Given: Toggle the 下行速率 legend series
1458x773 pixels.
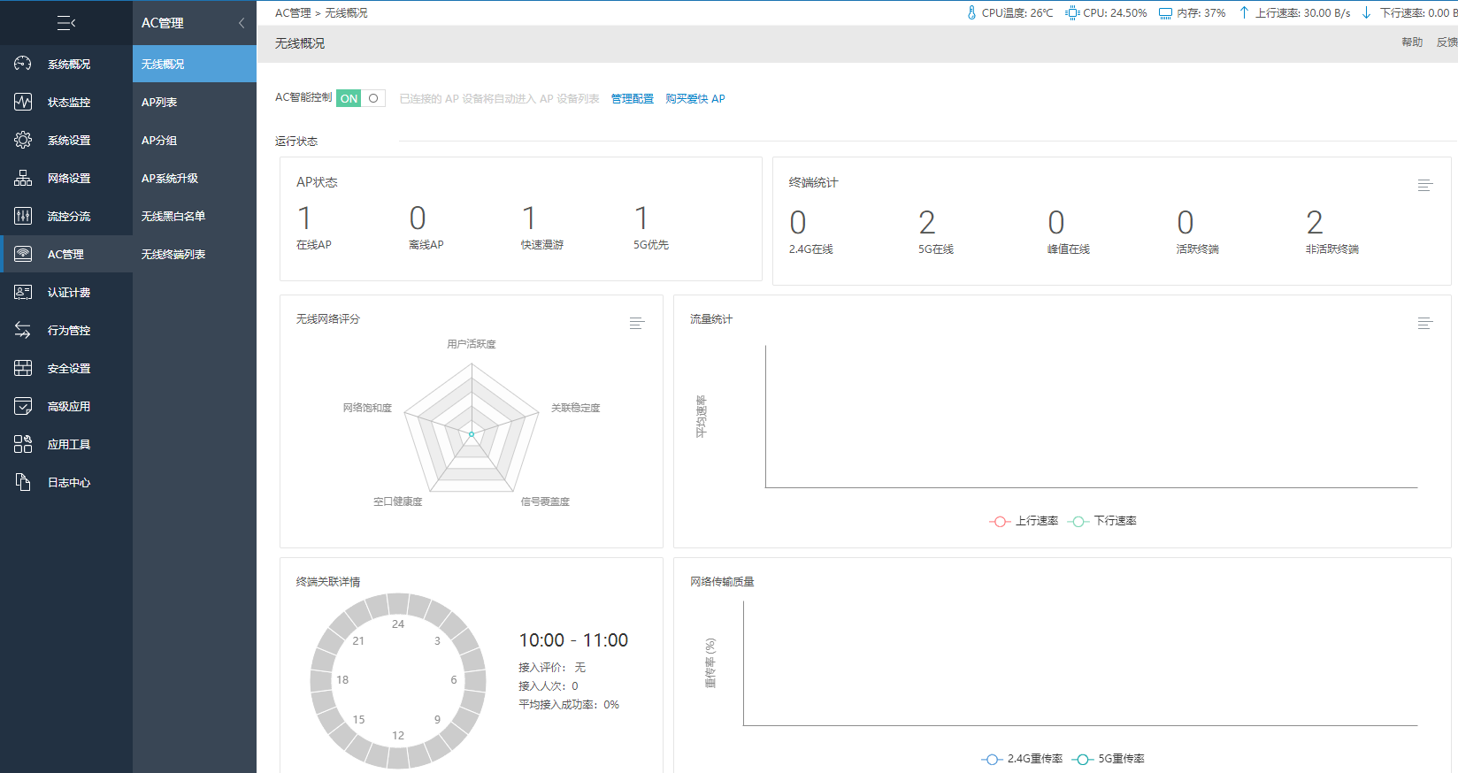Looking at the screenshot, I should pos(1102,521).
